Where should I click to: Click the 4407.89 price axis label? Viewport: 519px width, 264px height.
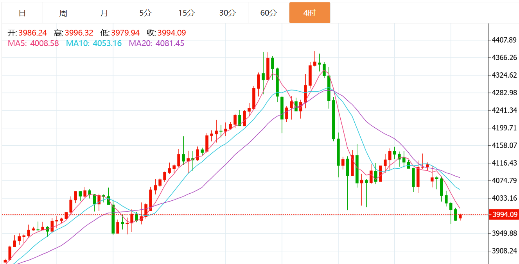(x=504, y=40)
